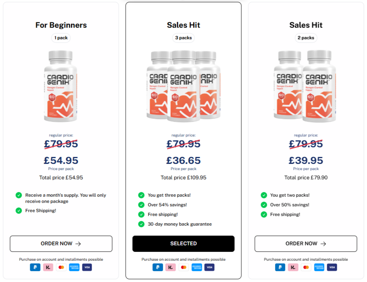The image size is (367, 282).
Task: Click Visa icon under the selected 3-pack offer
Action: point(209,267)
